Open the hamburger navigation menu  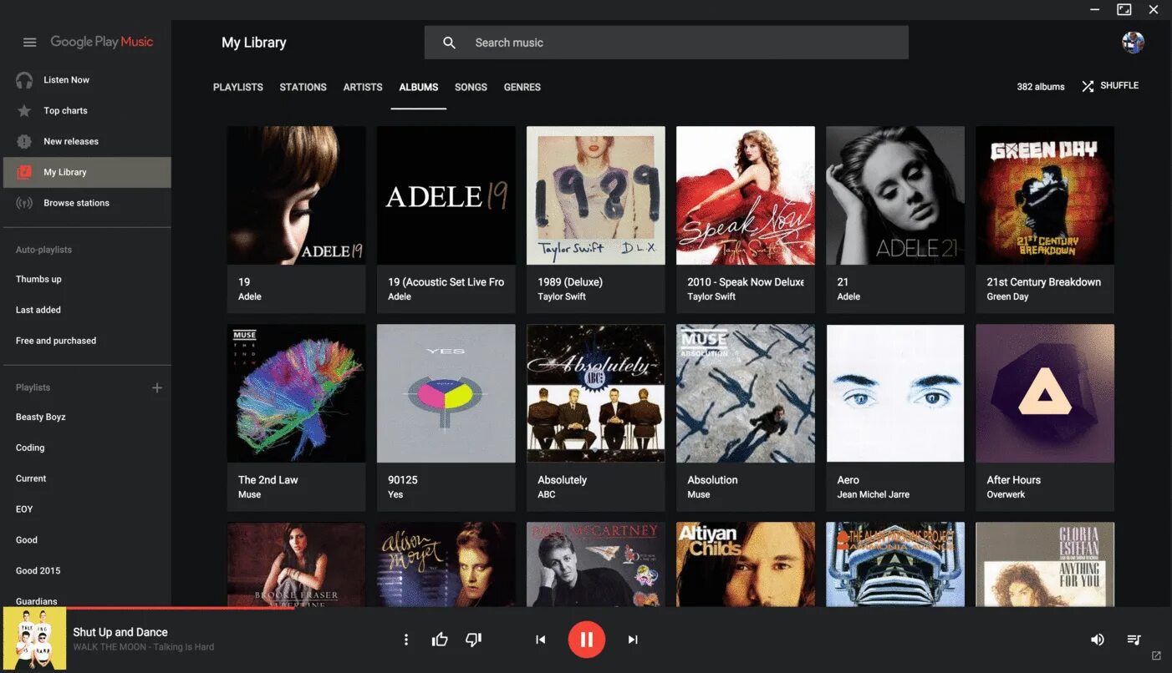(29, 43)
